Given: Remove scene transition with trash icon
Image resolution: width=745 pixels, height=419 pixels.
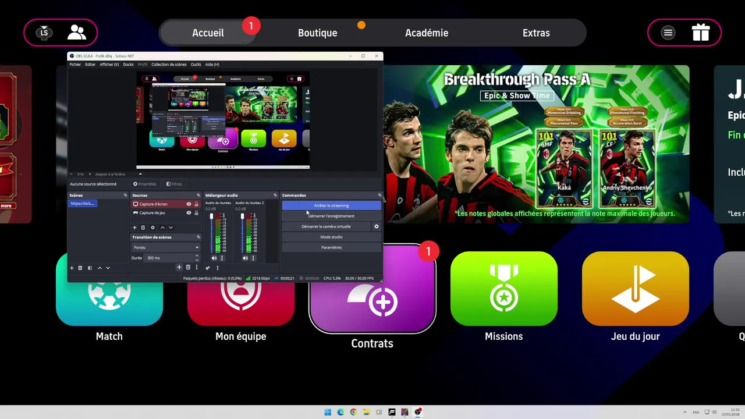Looking at the screenshot, I should tap(188, 267).
